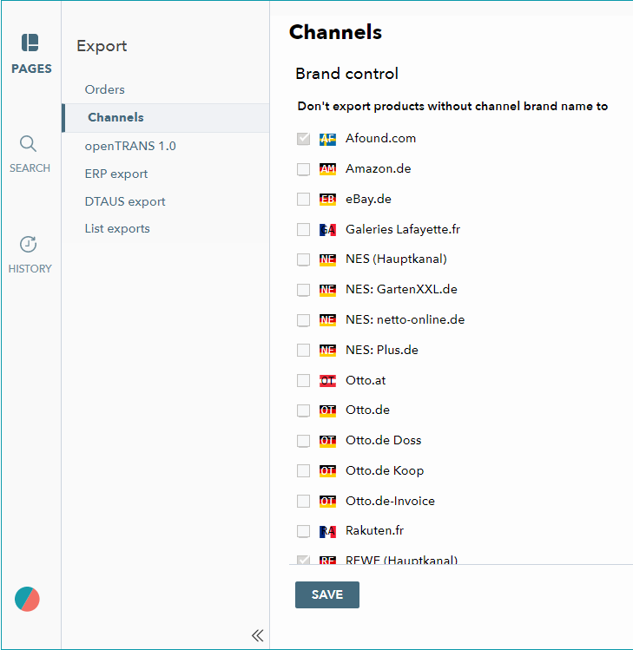
Task: Check the Galeries Lafayette.fr checkbox
Action: pos(303,229)
